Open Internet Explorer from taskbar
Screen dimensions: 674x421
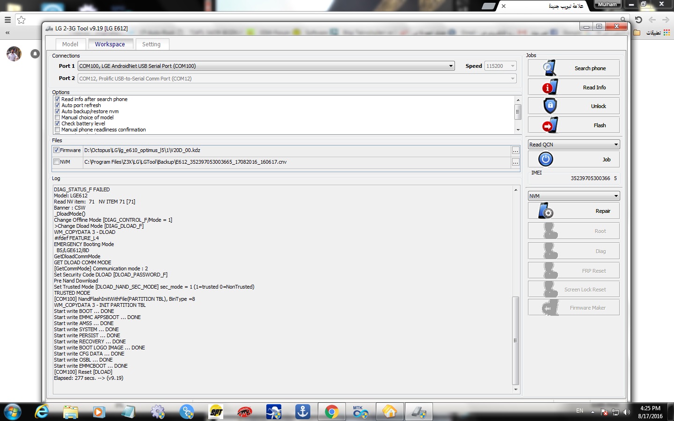pyautogui.click(x=42, y=412)
